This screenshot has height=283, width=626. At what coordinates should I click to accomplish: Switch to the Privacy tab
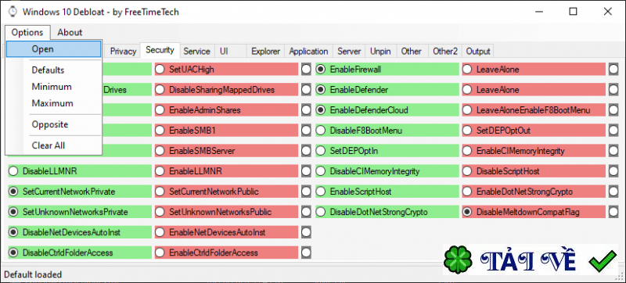(123, 52)
